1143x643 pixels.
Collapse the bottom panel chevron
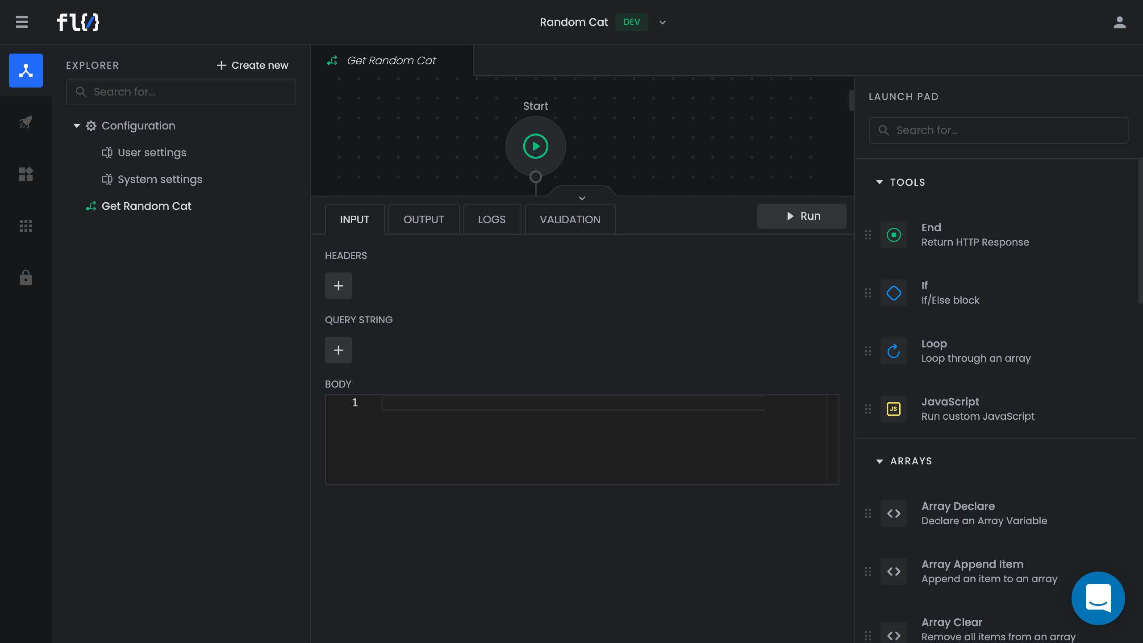tap(582, 198)
